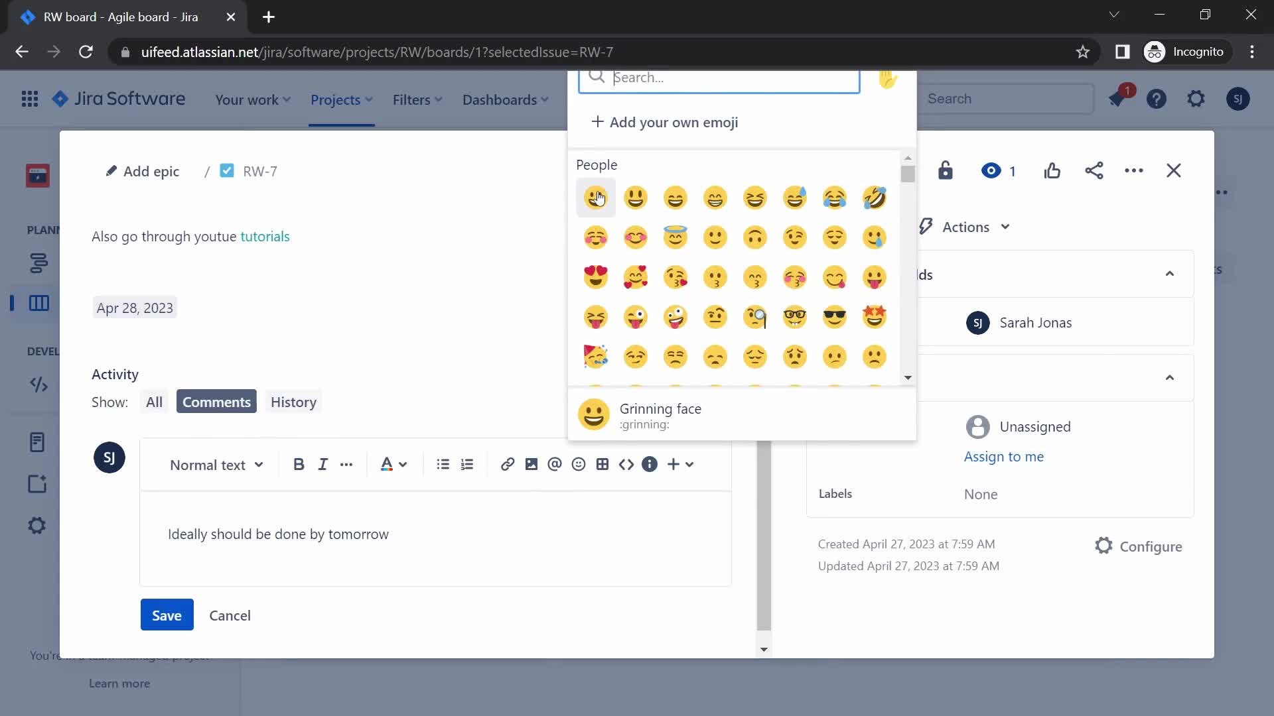Expand the Actions dropdown menu
The height and width of the screenshot is (716, 1274).
pyautogui.click(x=964, y=227)
